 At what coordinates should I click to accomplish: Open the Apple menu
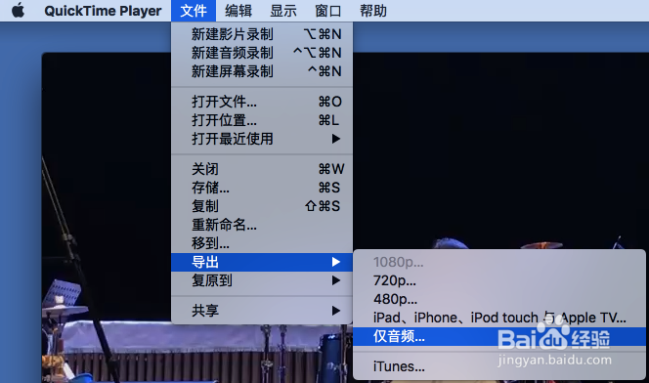coord(18,11)
